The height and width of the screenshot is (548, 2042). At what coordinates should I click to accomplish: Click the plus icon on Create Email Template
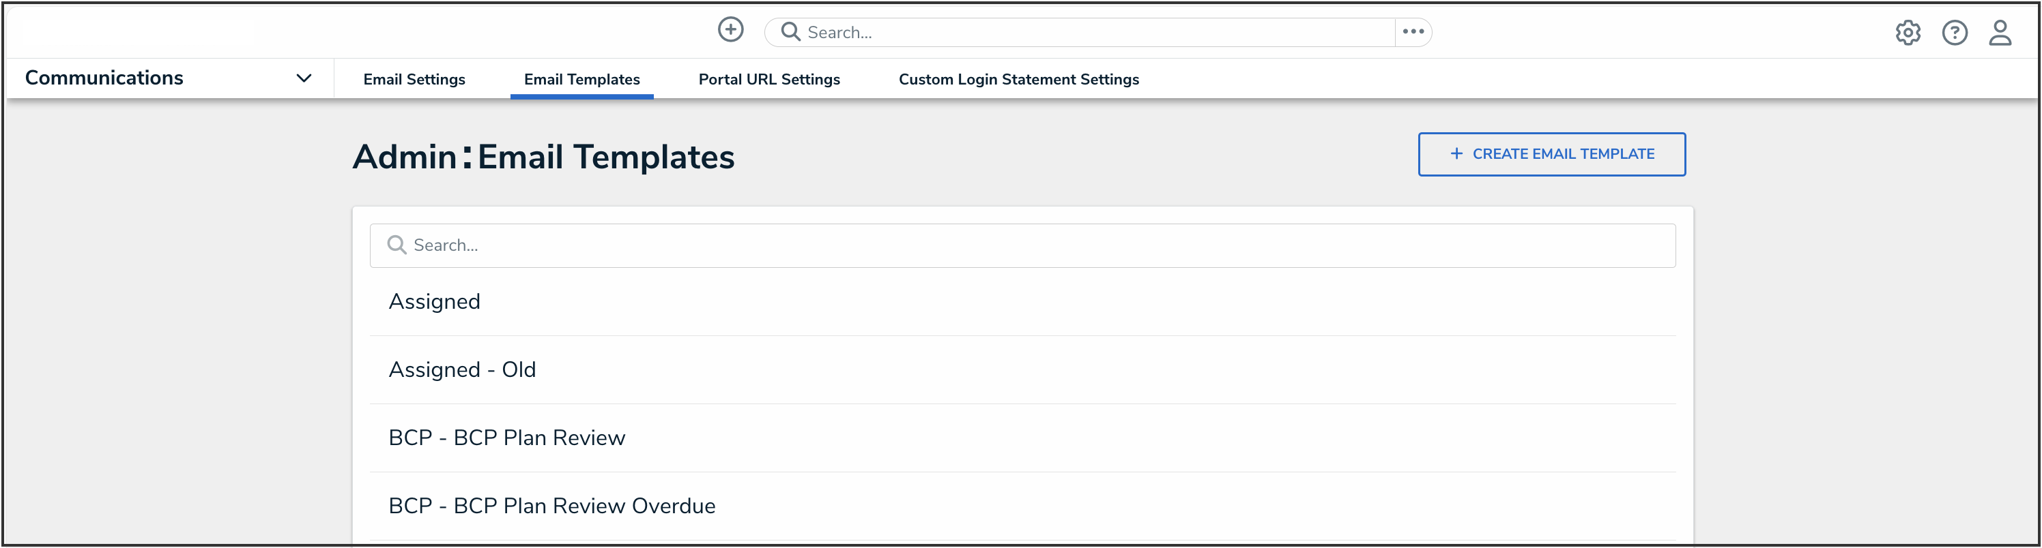pos(1455,153)
